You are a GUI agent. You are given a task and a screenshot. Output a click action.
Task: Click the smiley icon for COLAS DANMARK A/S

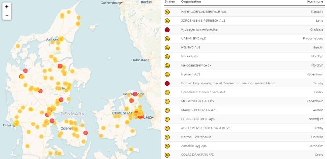click(x=167, y=155)
